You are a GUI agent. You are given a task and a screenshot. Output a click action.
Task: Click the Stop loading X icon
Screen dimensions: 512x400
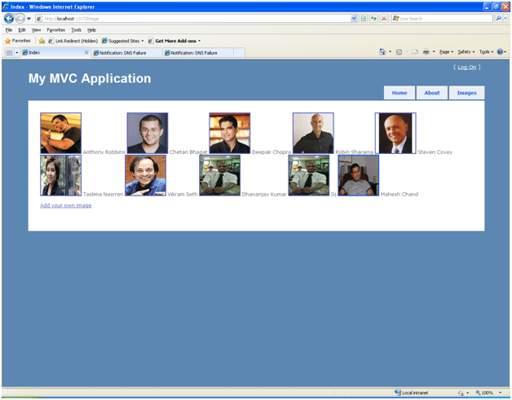point(384,18)
